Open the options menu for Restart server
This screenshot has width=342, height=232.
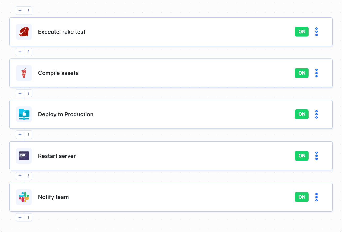(316, 156)
